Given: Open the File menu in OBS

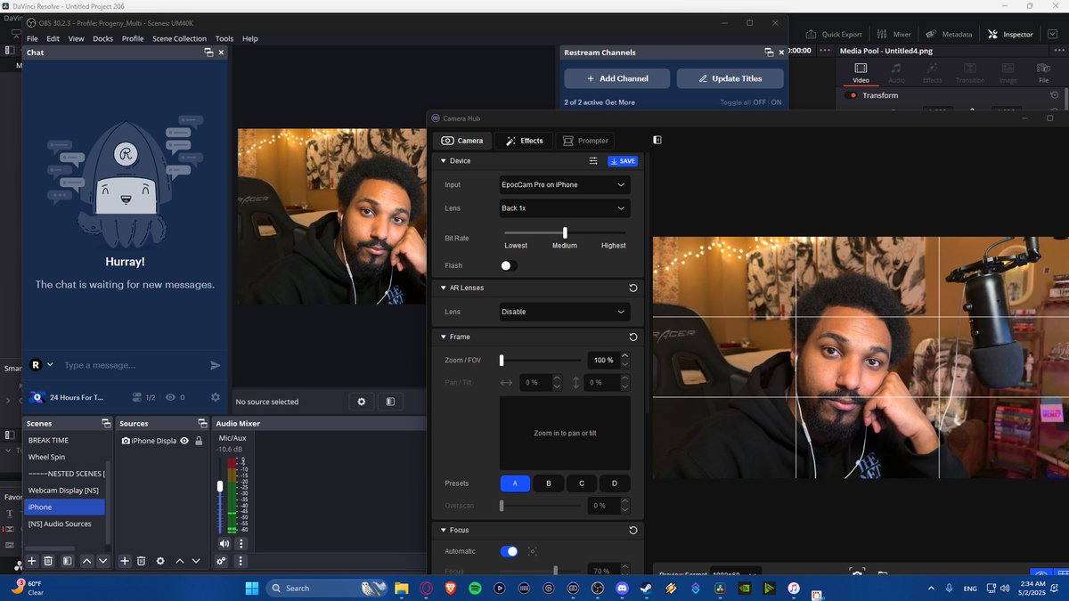Looking at the screenshot, I should point(32,38).
